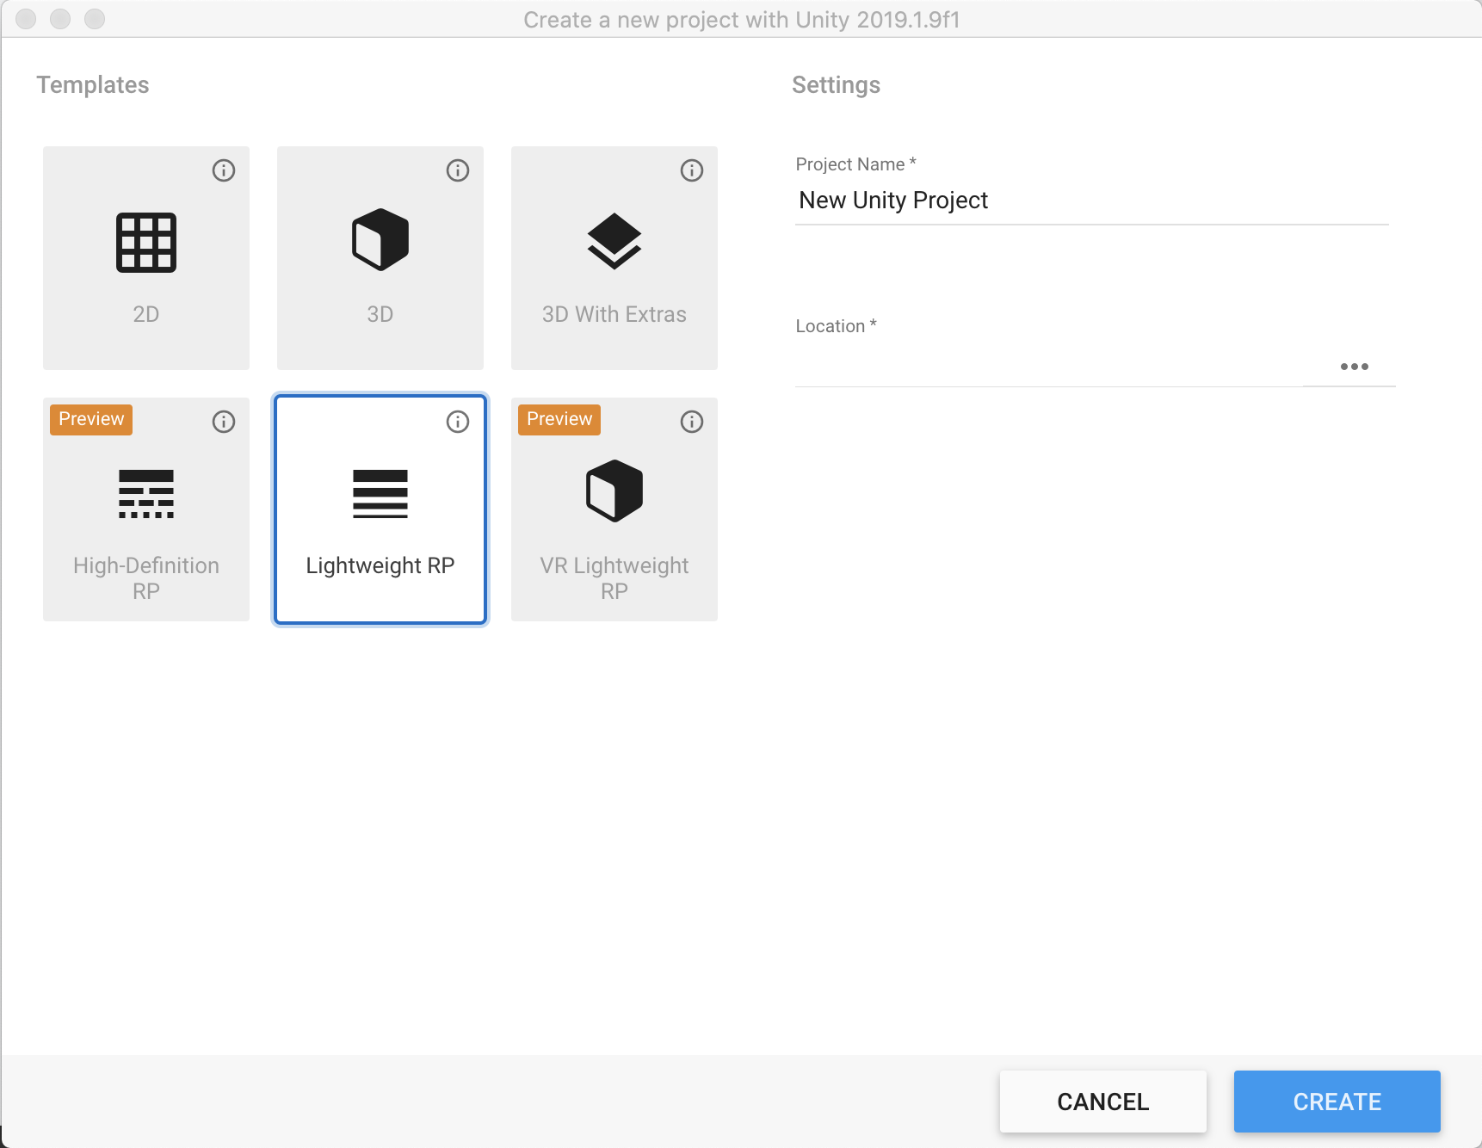
Task: Show info about the 3D template
Action: [458, 170]
